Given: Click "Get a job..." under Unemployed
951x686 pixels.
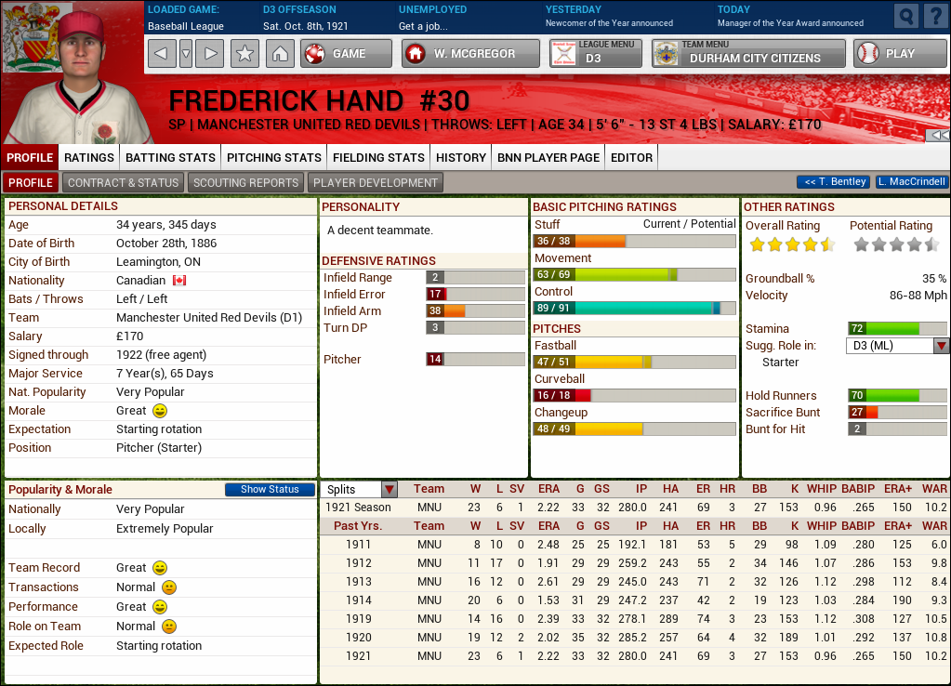Looking at the screenshot, I should [x=423, y=26].
